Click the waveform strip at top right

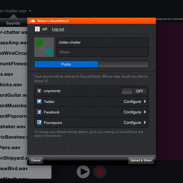[x=169, y=19]
